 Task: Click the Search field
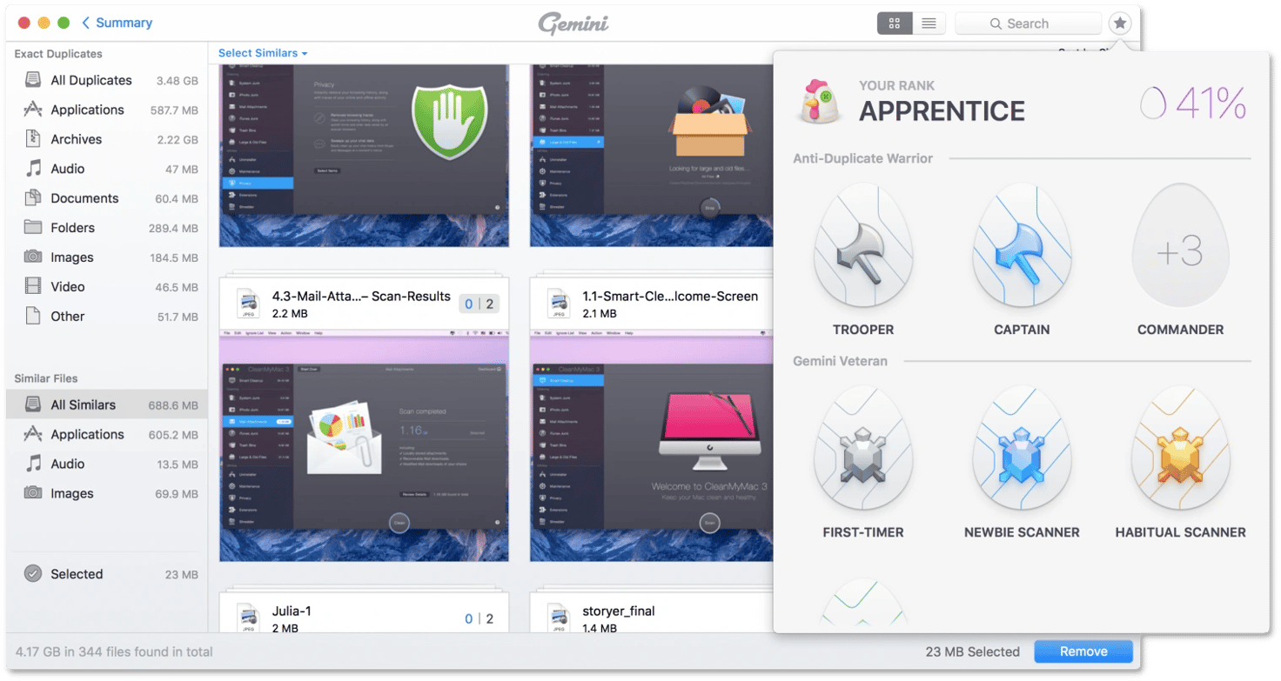pyautogui.click(x=1029, y=23)
